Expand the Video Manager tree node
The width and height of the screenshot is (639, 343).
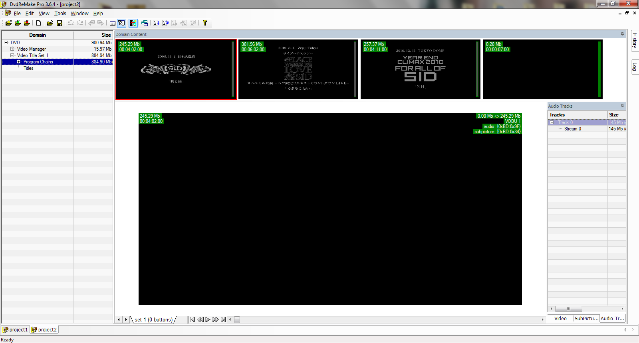coord(12,49)
